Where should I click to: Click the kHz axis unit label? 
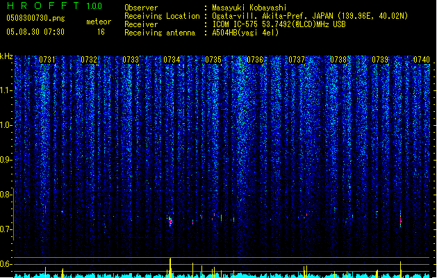click(x=6, y=56)
